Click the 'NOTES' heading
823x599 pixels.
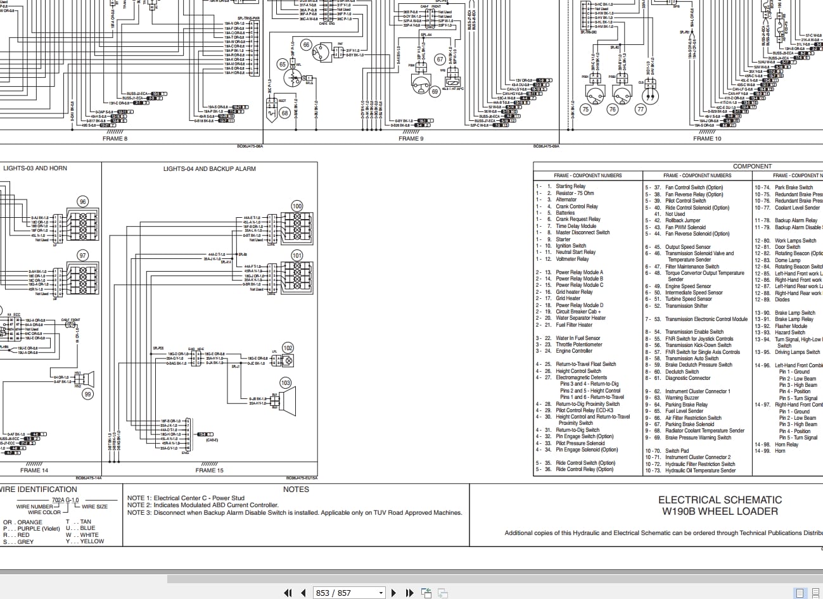coord(296,489)
